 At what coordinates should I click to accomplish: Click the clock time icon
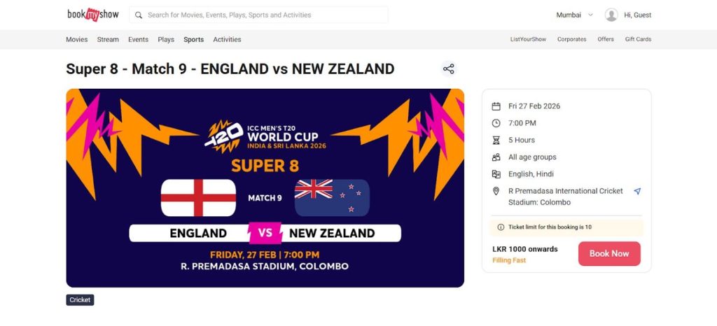coord(496,123)
